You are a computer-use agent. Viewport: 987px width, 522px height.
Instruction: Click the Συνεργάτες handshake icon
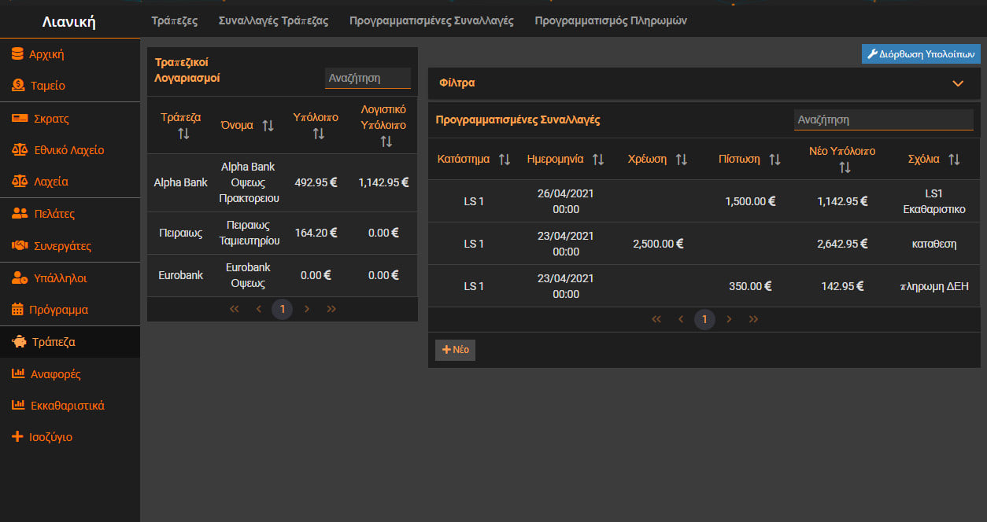pos(20,245)
